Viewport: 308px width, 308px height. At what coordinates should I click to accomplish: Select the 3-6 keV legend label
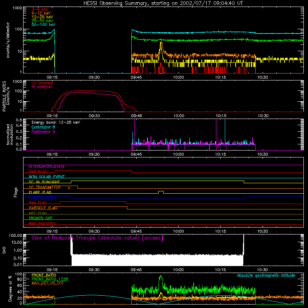(x=40, y=9)
